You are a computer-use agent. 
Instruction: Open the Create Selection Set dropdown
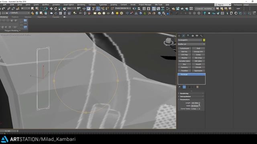point(123,8)
